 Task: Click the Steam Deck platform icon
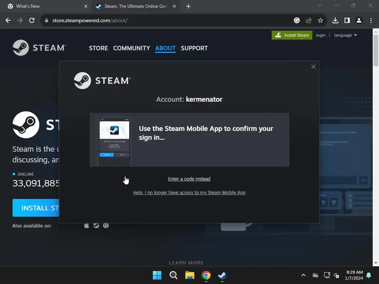(96, 225)
